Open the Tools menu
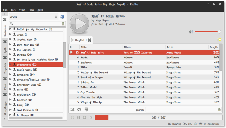This screenshot has height=128, width=226. [31, 10]
